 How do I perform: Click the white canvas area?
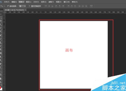[74, 55]
